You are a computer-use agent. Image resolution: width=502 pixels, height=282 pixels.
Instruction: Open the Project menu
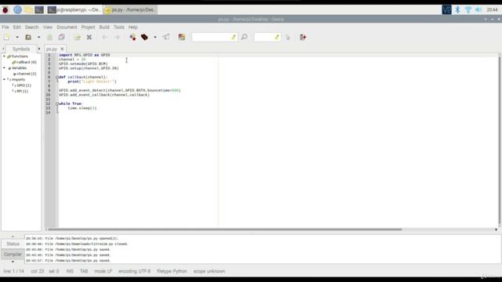[x=88, y=27]
